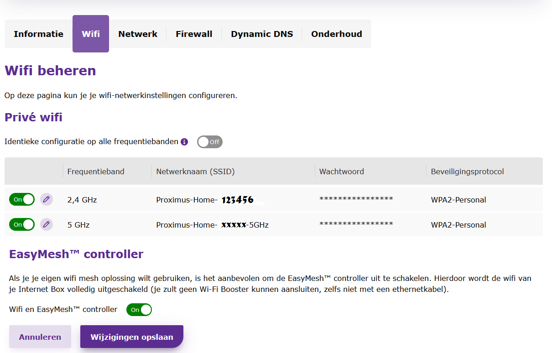
Task: Save with Wijzigingen opslaan button
Action: coord(132,337)
